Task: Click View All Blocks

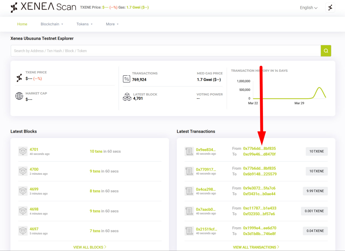Action: tap(90, 247)
